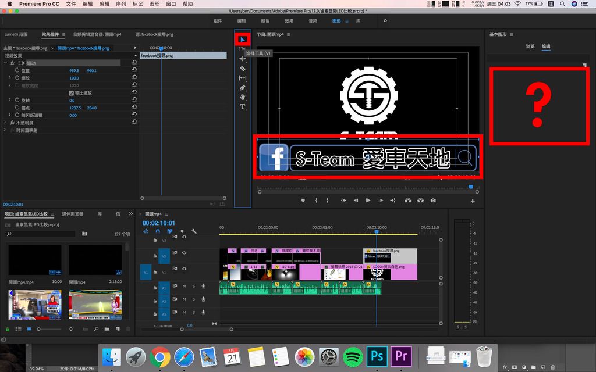Collapse the Motion (运动) effect
The height and width of the screenshot is (372, 596).
[5, 63]
